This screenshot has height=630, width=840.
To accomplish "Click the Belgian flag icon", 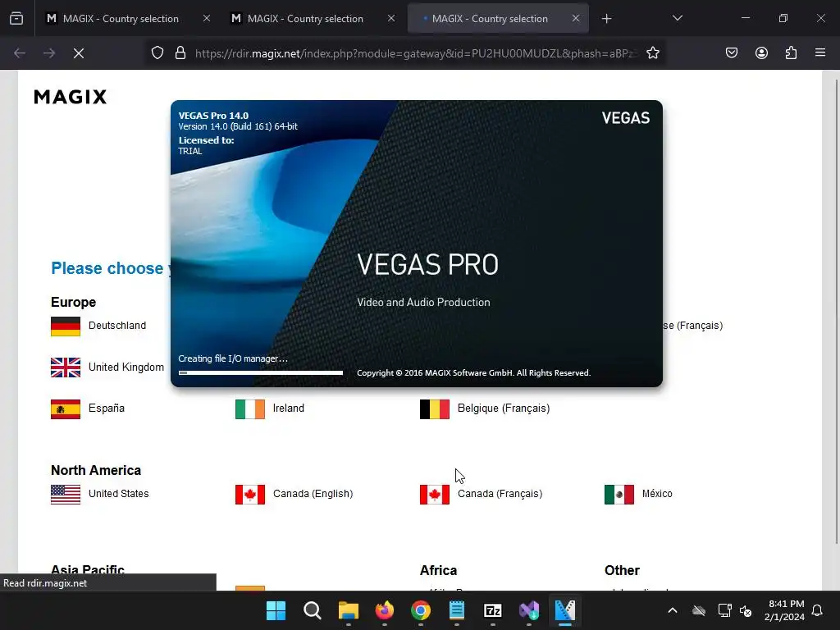I will 435,409.
